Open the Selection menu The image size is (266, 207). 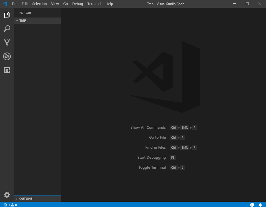(39, 4)
